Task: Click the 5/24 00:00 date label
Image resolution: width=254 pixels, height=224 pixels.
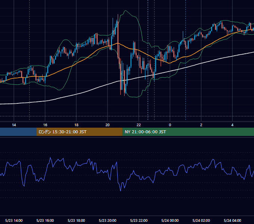Action: [x=170, y=220]
